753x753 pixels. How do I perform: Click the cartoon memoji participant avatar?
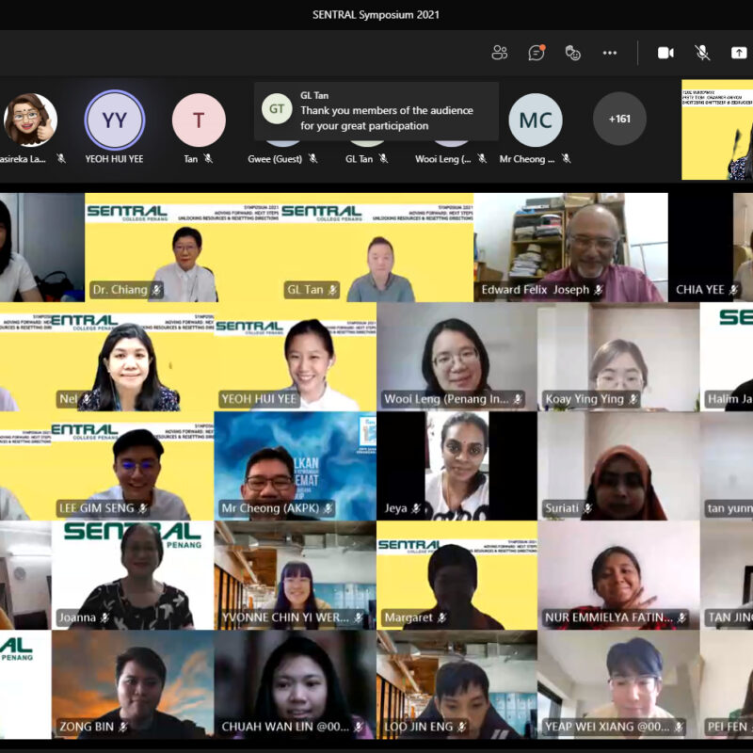[30, 120]
